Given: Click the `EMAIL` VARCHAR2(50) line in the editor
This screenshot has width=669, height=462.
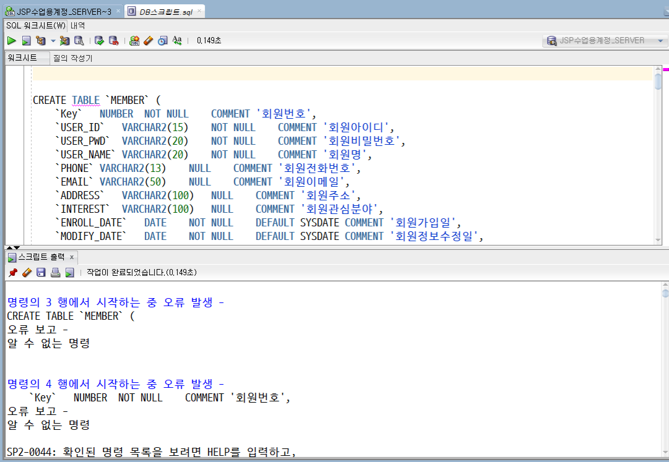Looking at the screenshot, I should [202, 182].
